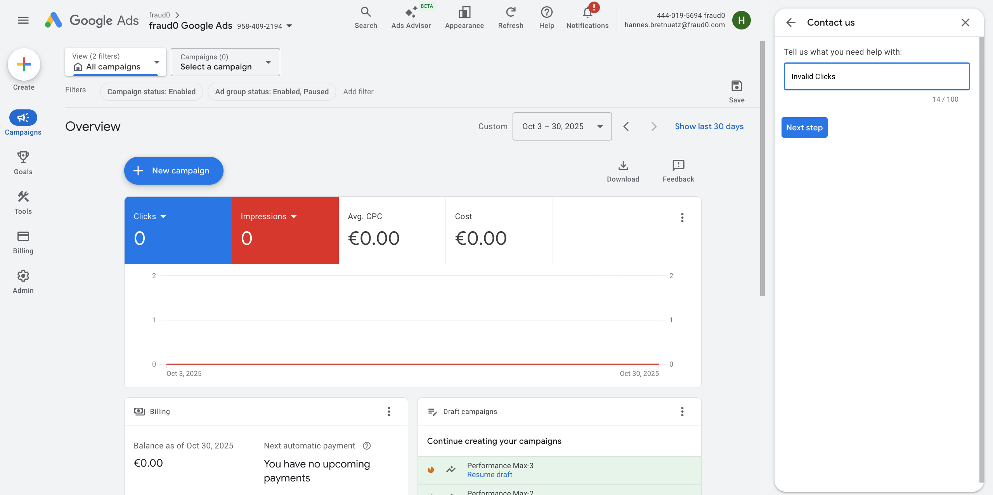Click the Invalid Clicks text field
The width and height of the screenshot is (993, 495).
click(876, 76)
